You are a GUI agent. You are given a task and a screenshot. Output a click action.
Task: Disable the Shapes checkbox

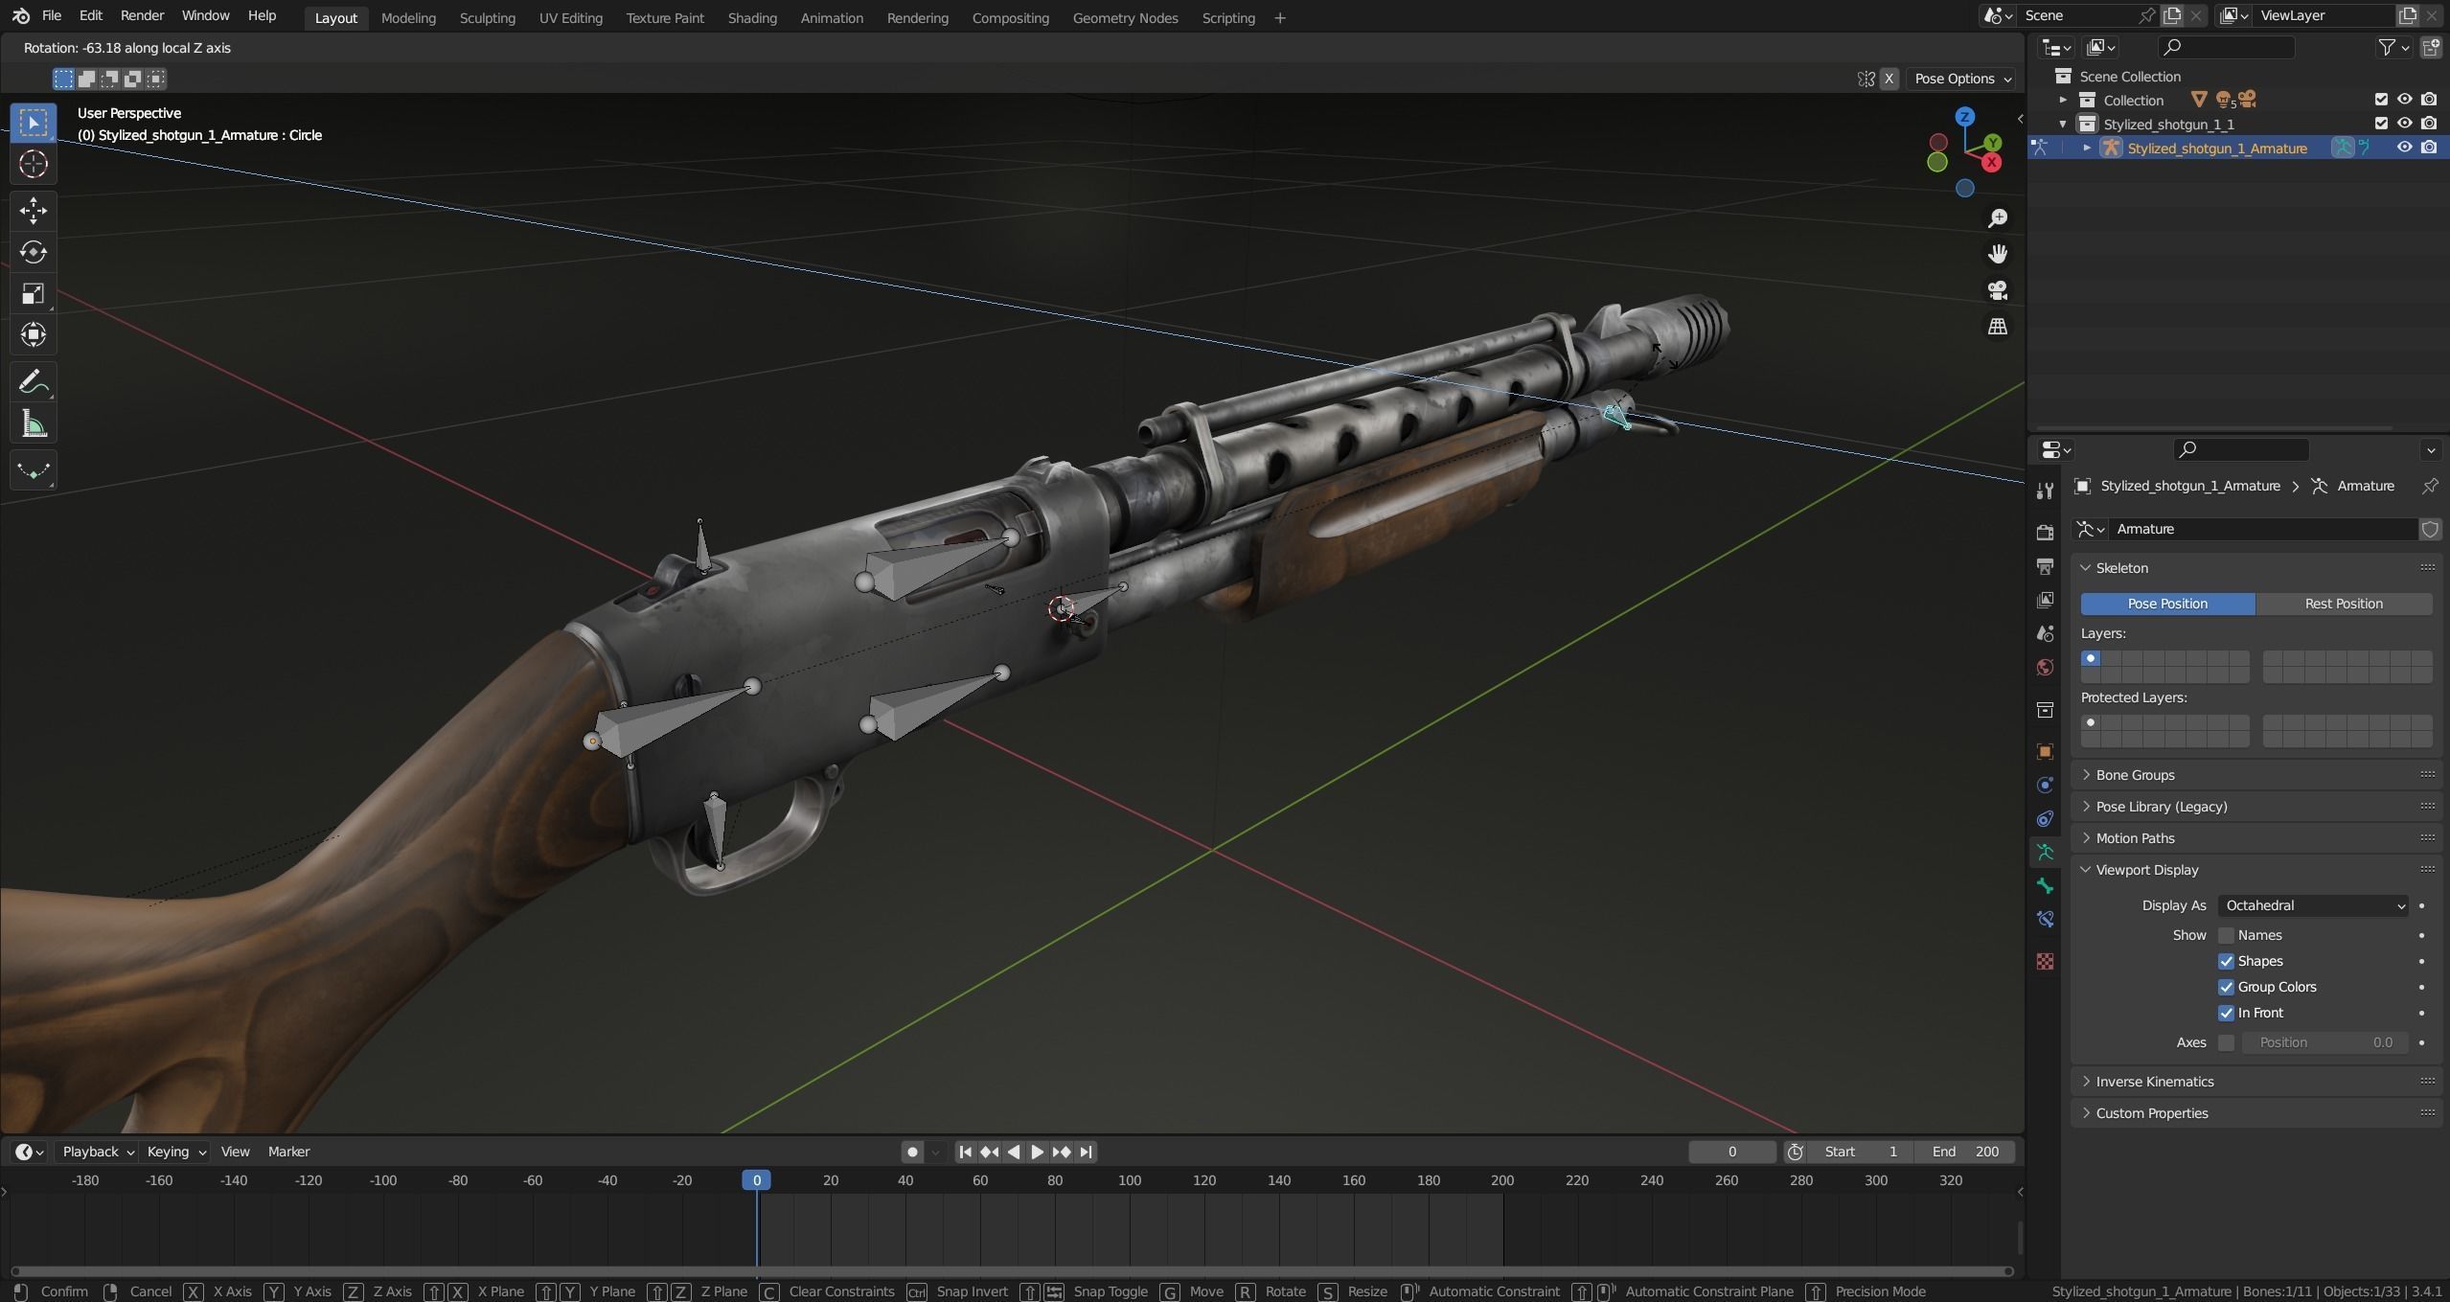[x=2226, y=961]
